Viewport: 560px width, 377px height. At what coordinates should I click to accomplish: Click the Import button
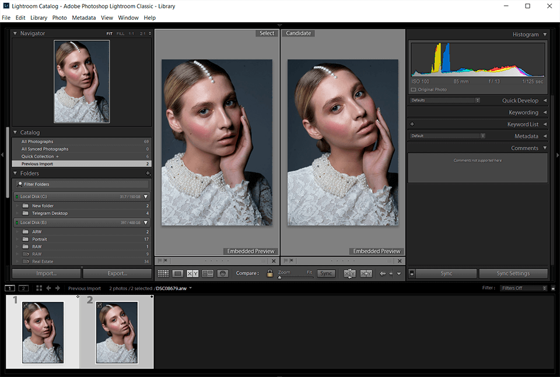[46, 273]
